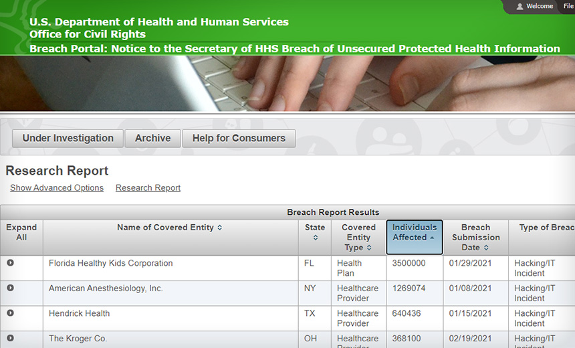Expand the Hendrick Health row details
This screenshot has width=575, height=348.
10,313
